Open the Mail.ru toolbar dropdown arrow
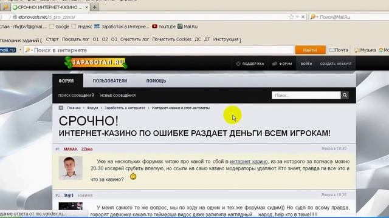Screen dimensions: 389x218 click(20, 50)
